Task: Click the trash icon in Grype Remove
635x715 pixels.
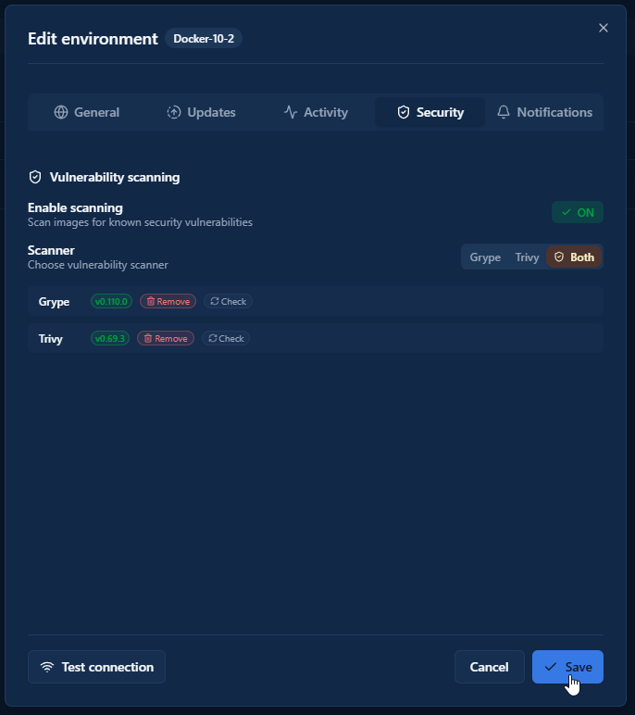Action: click(151, 301)
